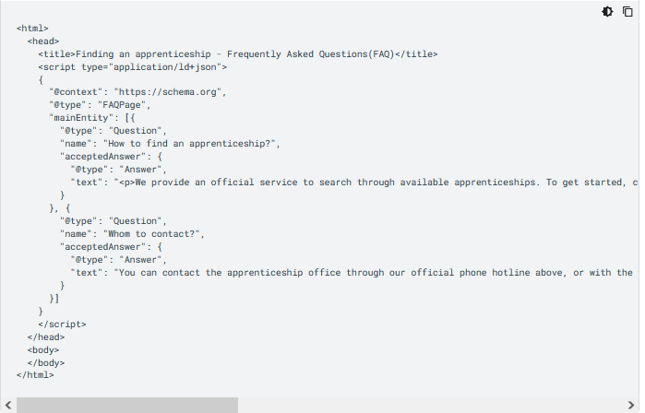Click the horizontal scrollbar thumb
Viewport: 645px width, 413px height.
(x=127, y=405)
